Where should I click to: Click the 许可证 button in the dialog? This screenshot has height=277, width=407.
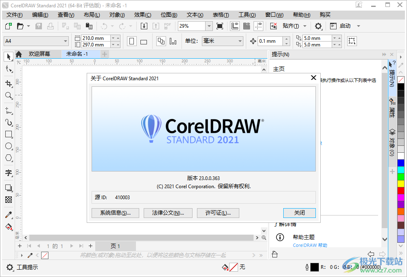pyautogui.click(x=218, y=213)
